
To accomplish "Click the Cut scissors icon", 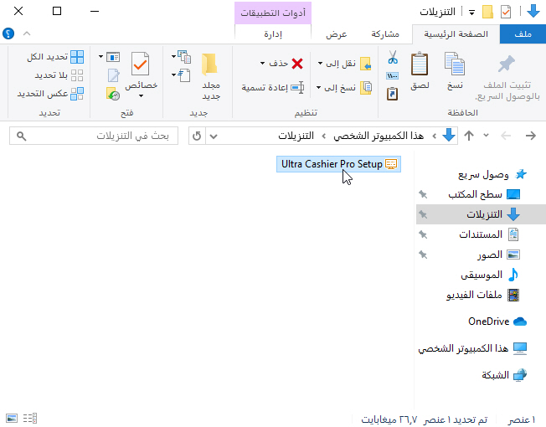I will coord(393,58).
